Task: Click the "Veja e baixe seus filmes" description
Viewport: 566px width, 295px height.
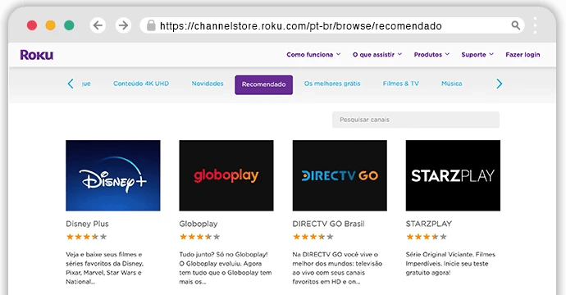Action: 105,268
